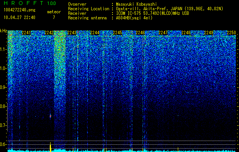Click the 2245 time marker

tap(117, 33)
